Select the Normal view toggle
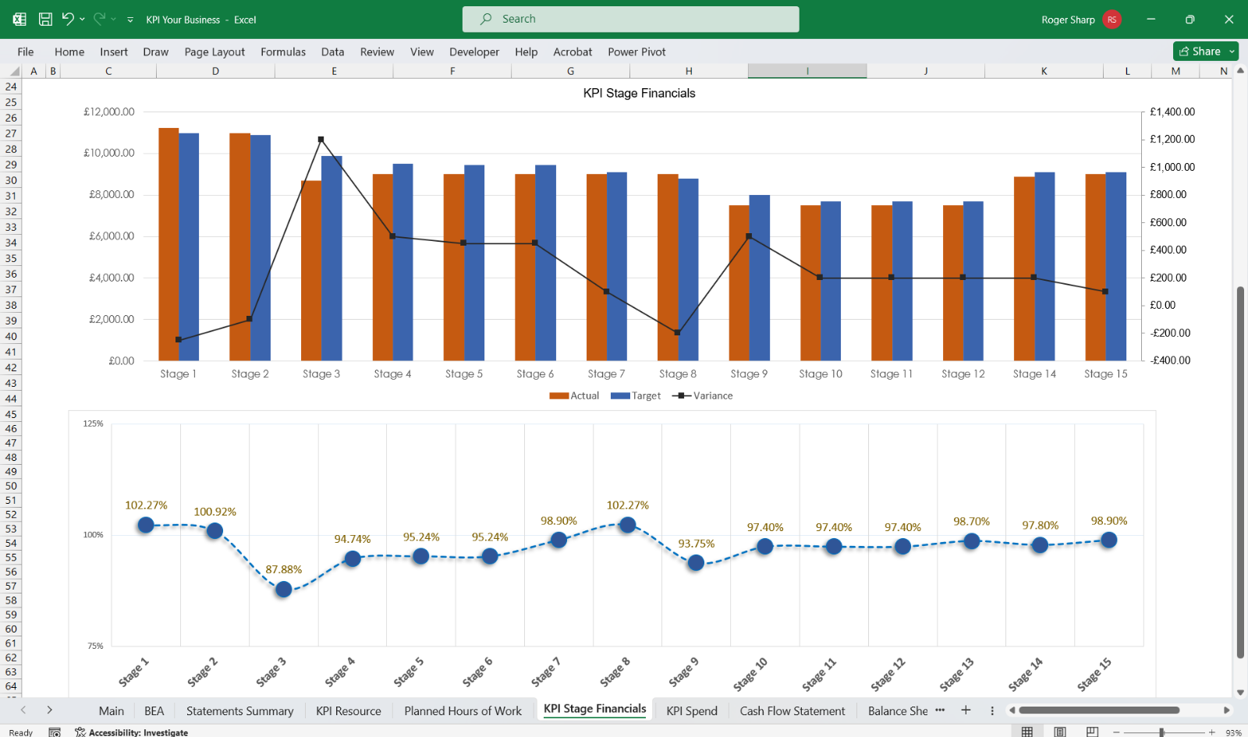The width and height of the screenshot is (1248, 737). pos(1027,732)
